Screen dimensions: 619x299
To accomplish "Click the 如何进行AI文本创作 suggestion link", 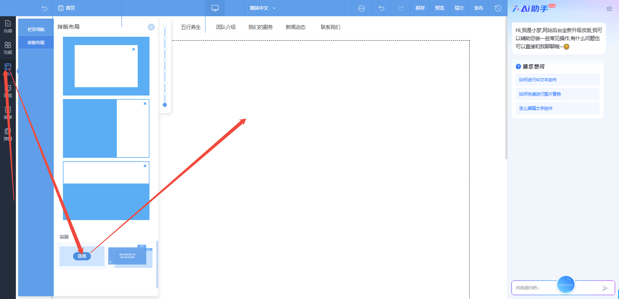I will (x=538, y=80).
